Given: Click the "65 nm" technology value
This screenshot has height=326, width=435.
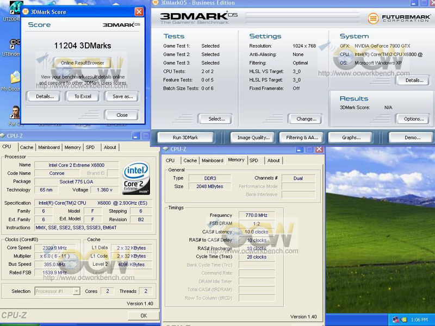Looking at the screenshot, I should click(x=46, y=190).
